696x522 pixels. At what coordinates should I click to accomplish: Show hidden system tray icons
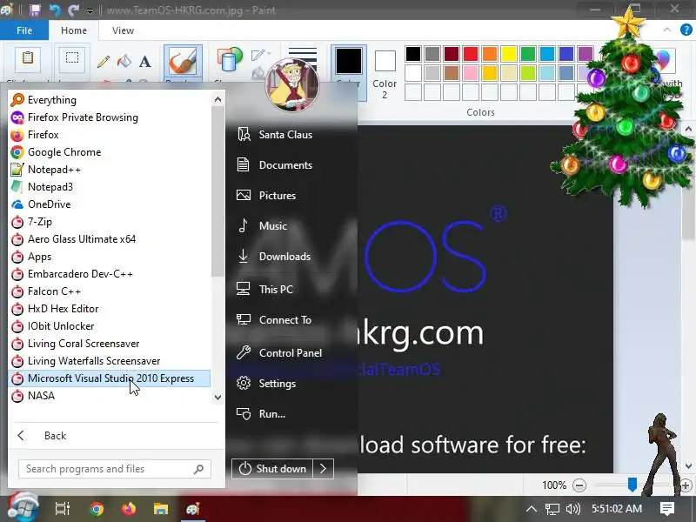(x=532, y=509)
